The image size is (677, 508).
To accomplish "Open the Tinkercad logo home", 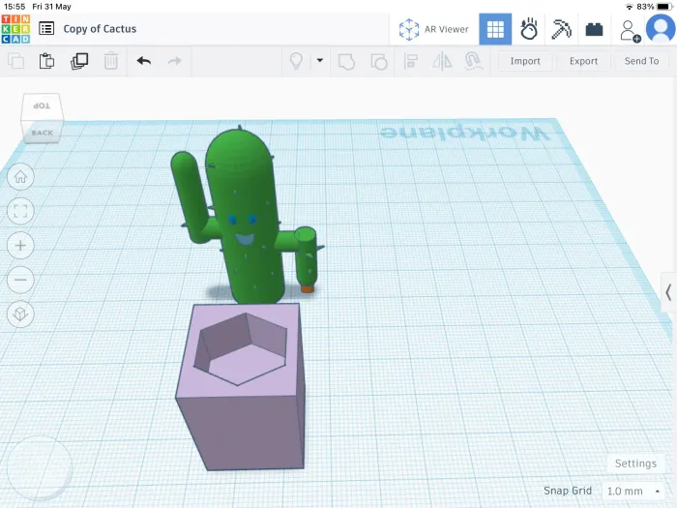I will 16,29.
